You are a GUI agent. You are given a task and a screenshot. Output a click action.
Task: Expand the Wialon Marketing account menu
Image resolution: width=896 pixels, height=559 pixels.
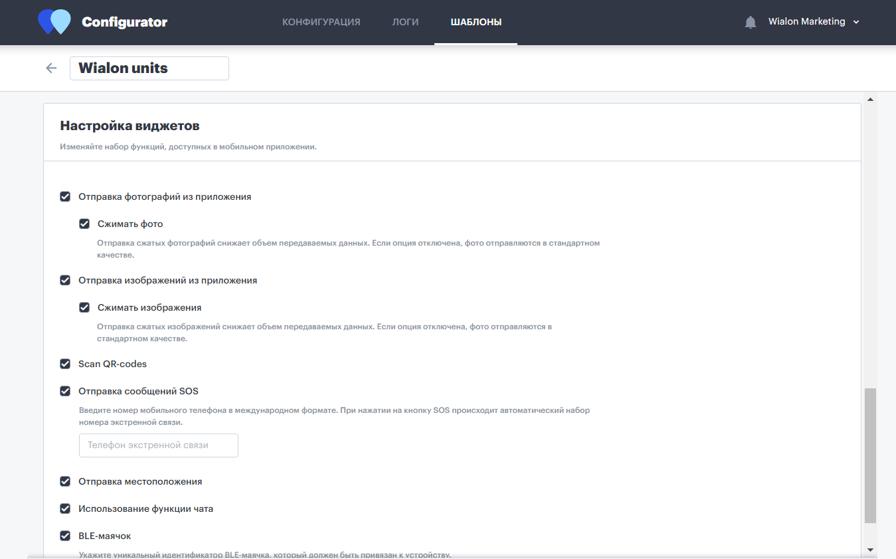[856, 22]
